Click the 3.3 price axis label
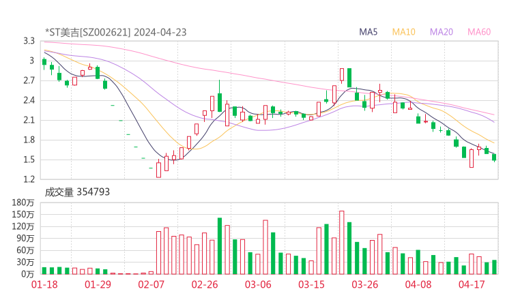This screenshot has height=300, width=505. point(29,41)
